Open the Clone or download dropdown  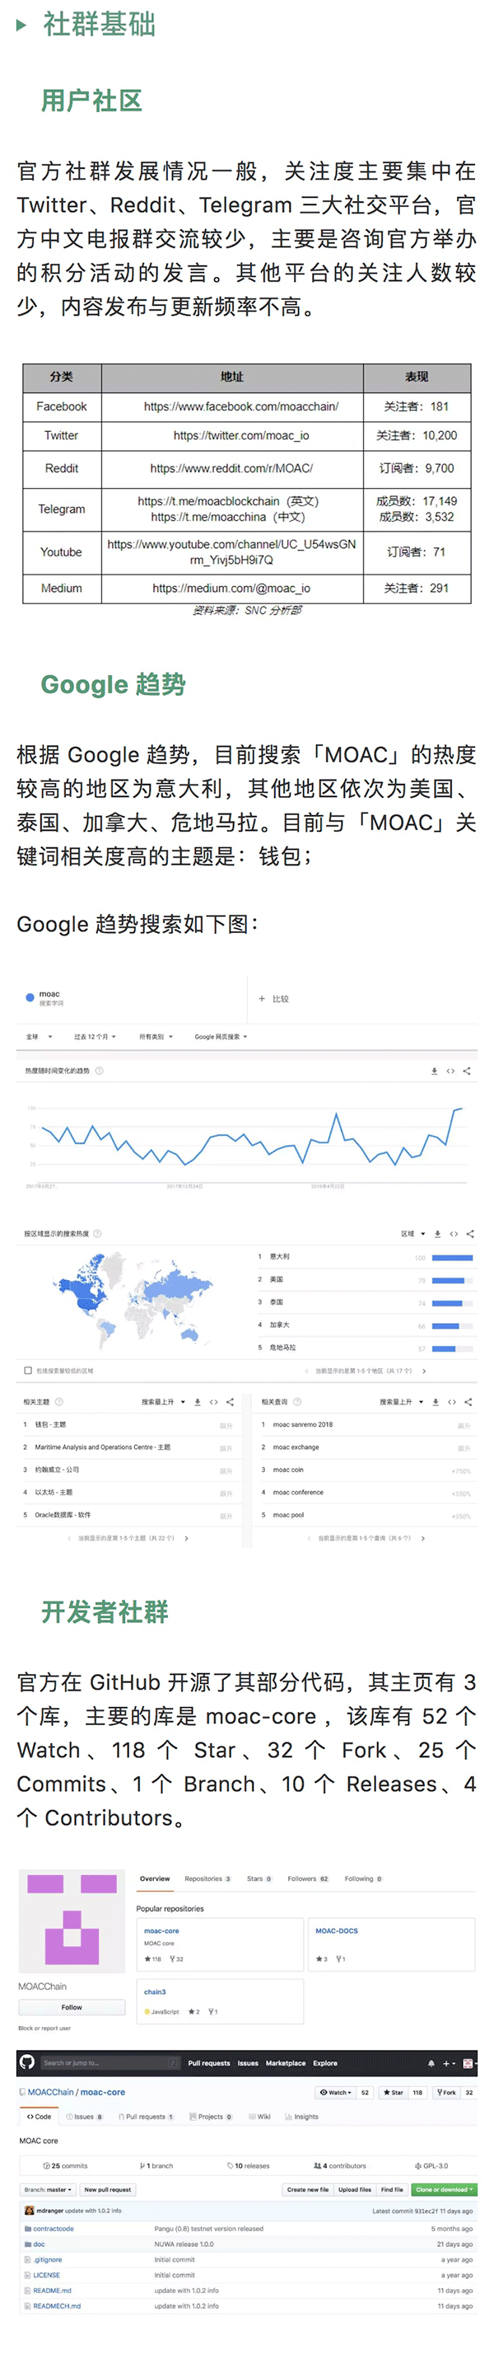(445, 2189)
